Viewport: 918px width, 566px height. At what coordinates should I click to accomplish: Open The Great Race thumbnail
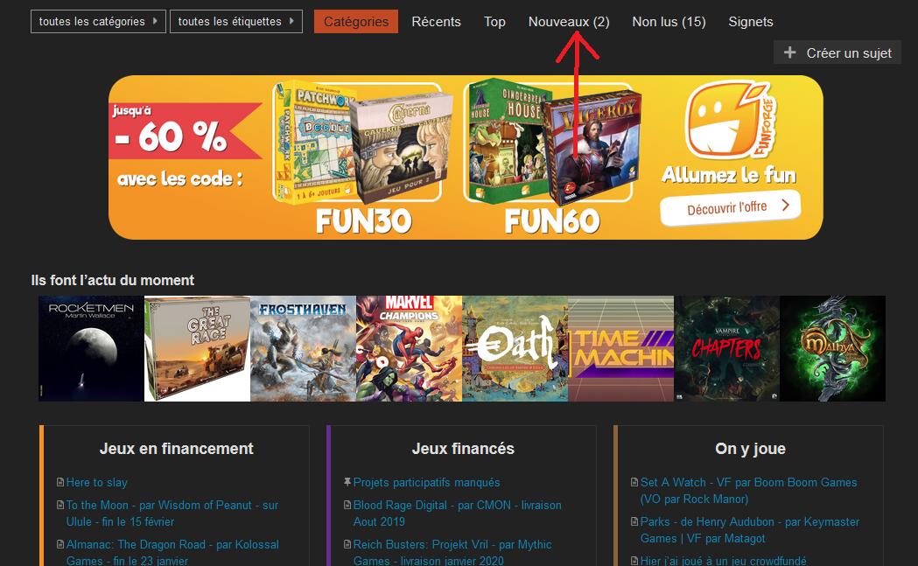click(197, 348)
